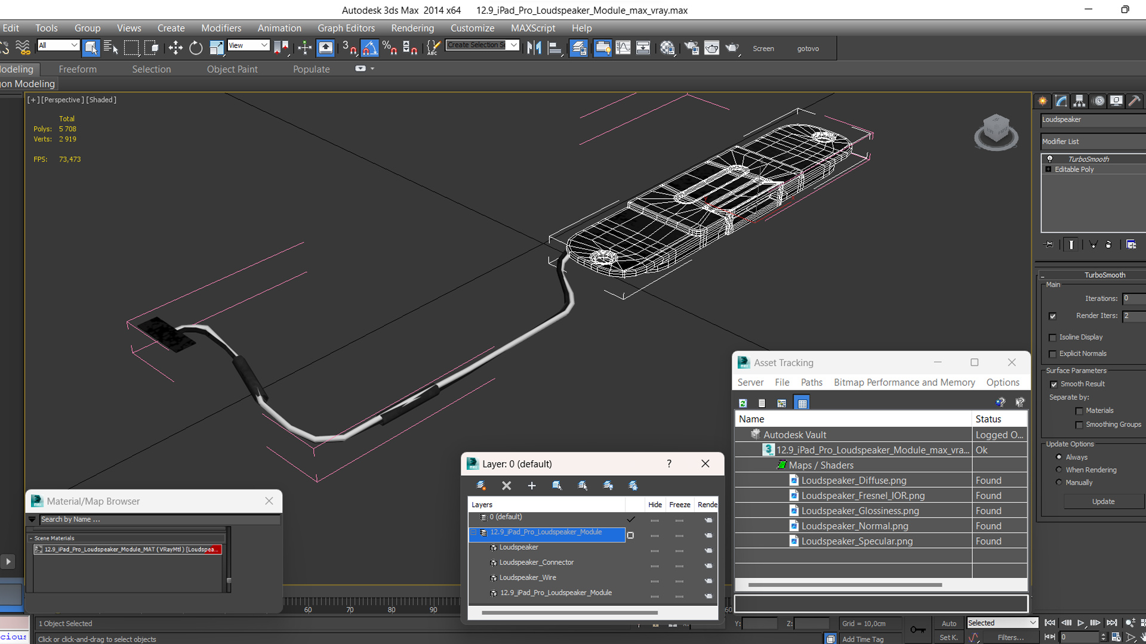Screen dimensions: 1146x644
Task: Open the Material Editor icon
Action: 667,48
